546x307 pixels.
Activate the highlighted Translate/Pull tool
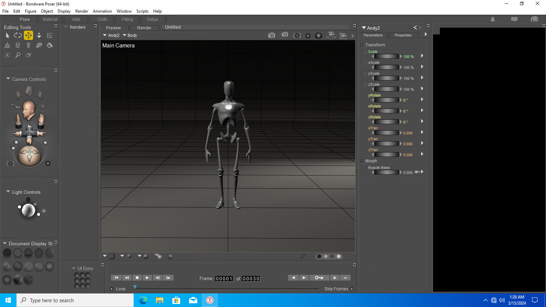28,35
